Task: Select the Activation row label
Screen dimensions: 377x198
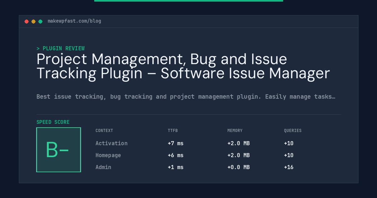Action: (112, 143)
